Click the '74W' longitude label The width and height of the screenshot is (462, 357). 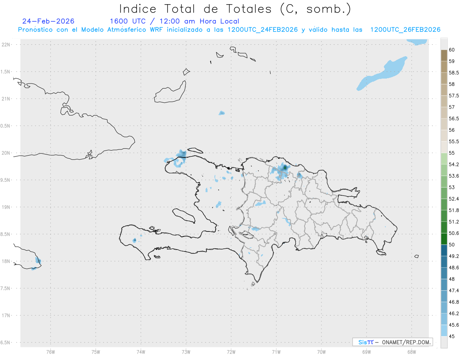[x=141, y=352]
